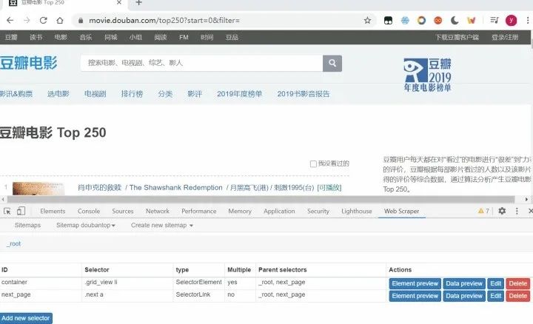This screenshot has height=324, width=533.
Task: Open the 排行榜 navigation link
Action: tap(132, 94)
